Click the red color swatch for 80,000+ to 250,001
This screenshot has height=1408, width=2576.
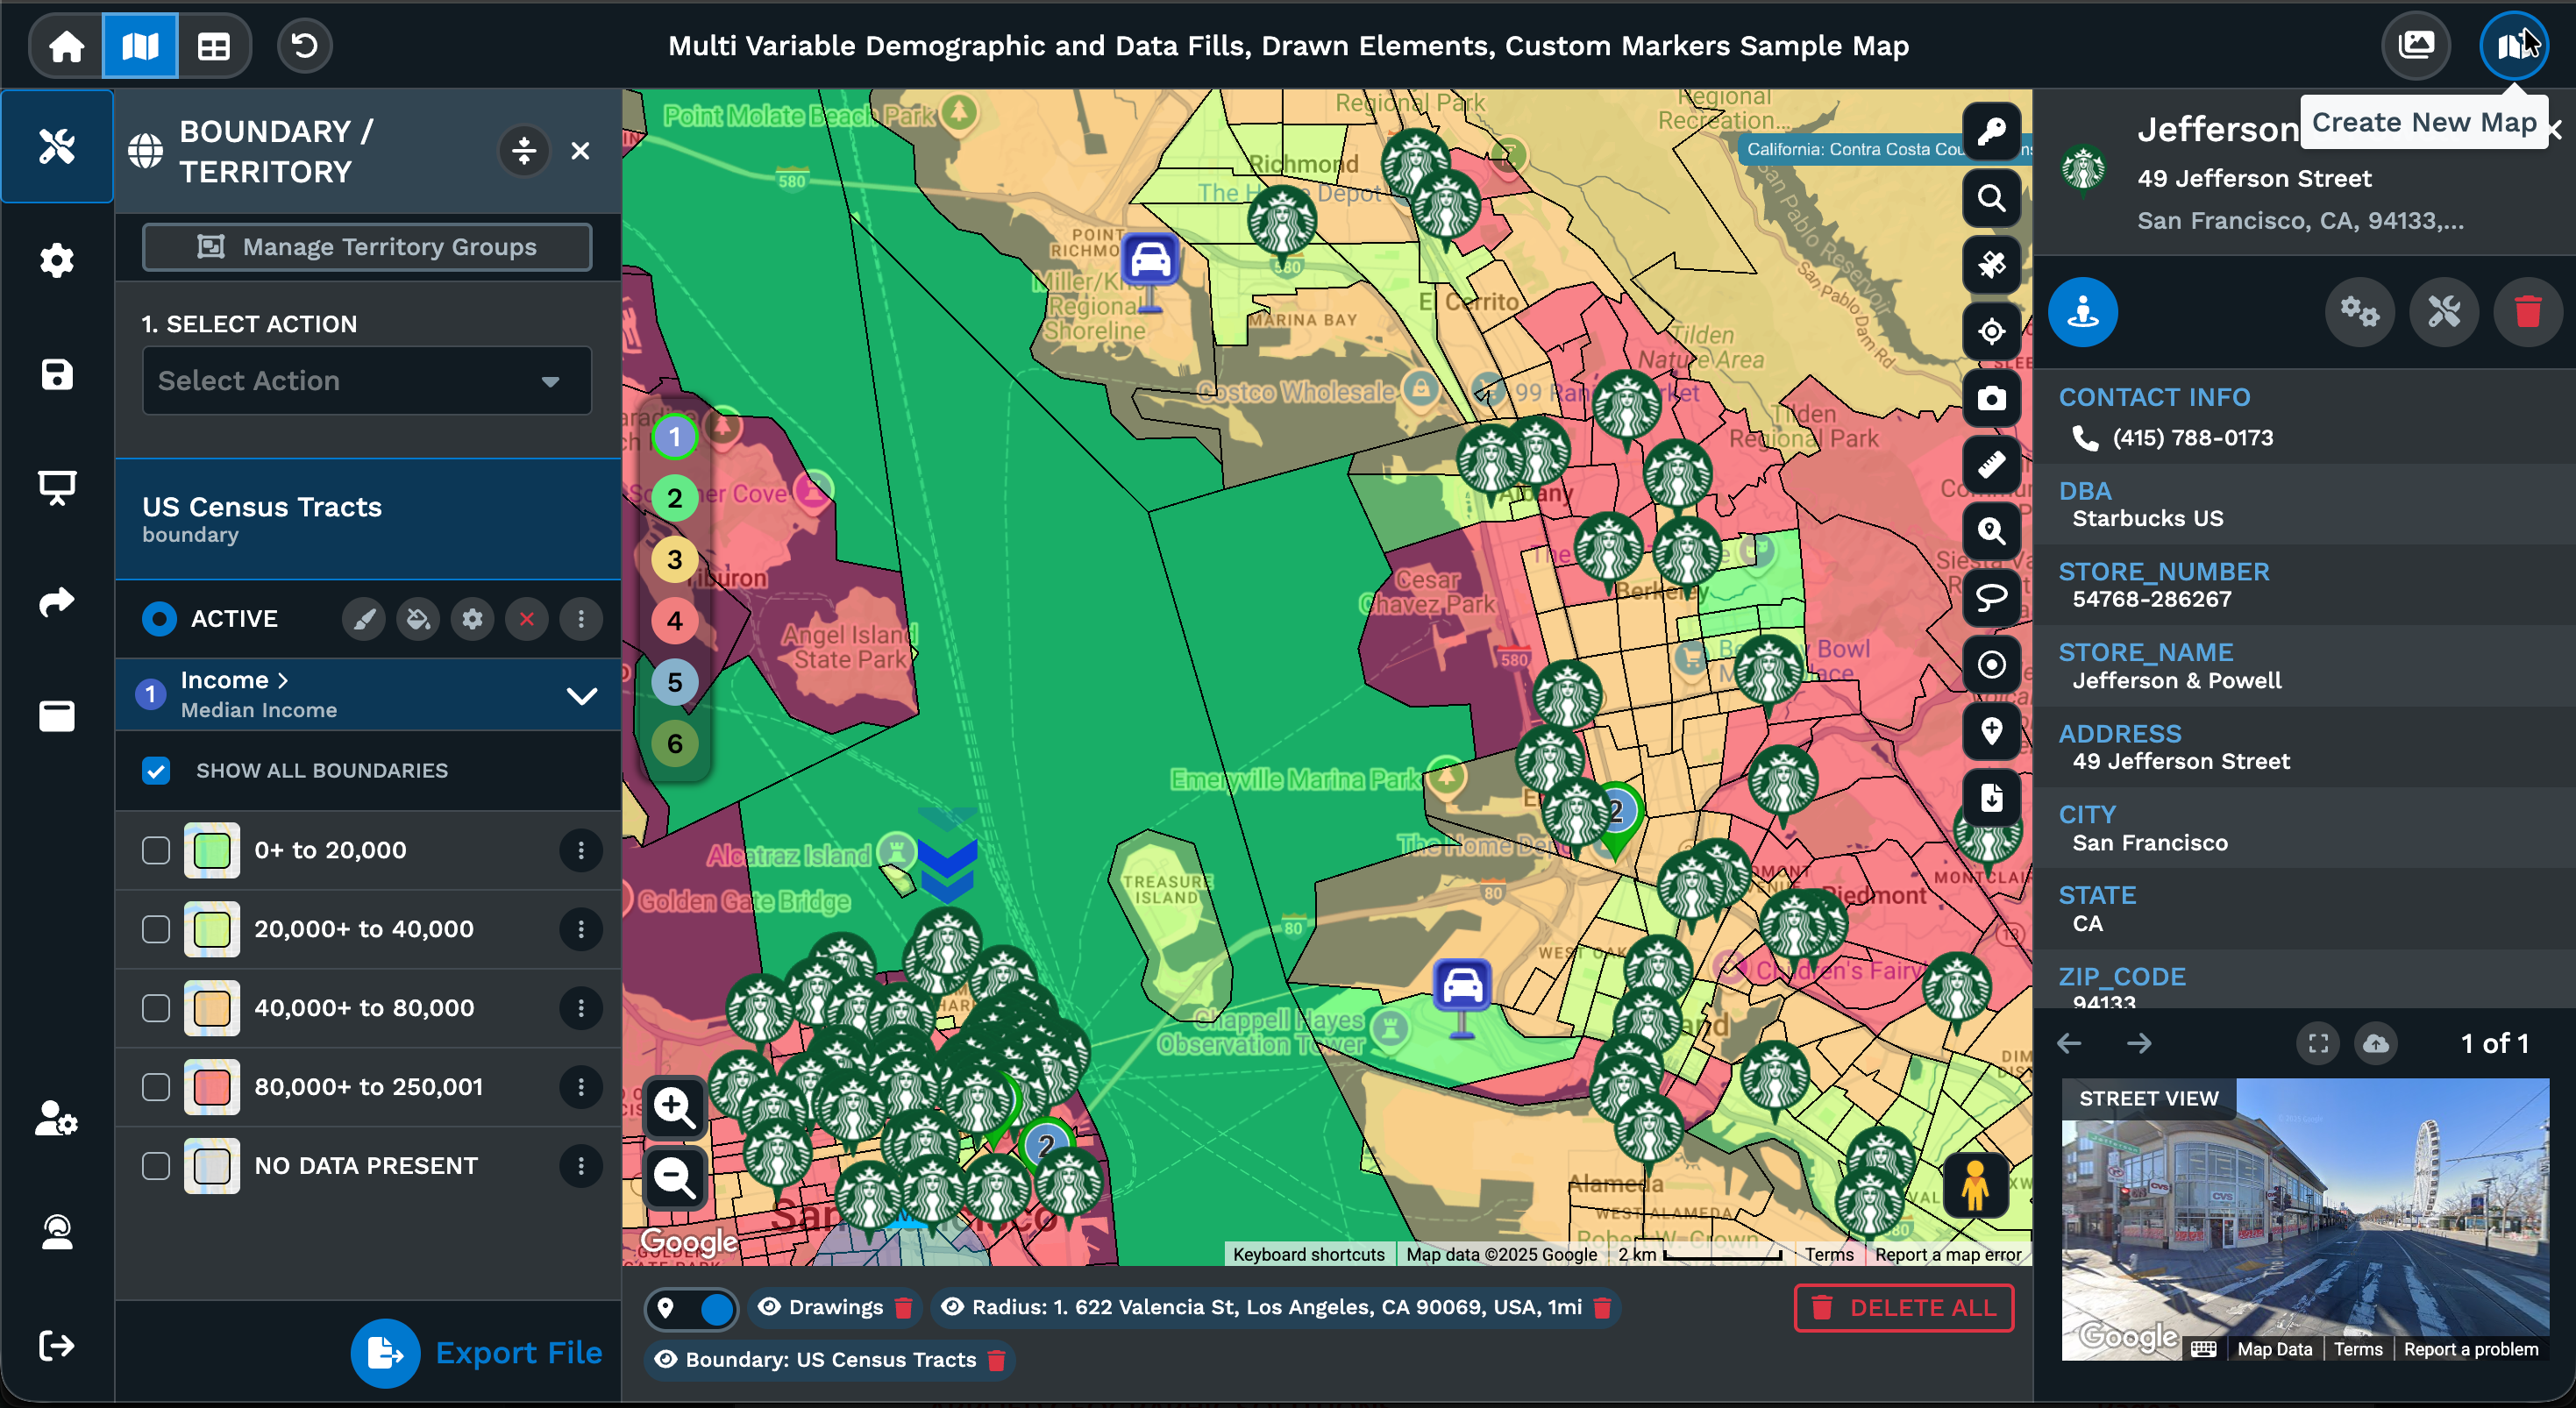coord(211,1087)
